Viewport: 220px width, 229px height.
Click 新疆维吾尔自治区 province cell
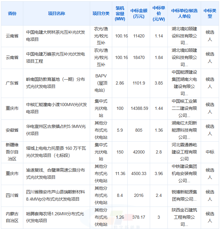(12, 152)
